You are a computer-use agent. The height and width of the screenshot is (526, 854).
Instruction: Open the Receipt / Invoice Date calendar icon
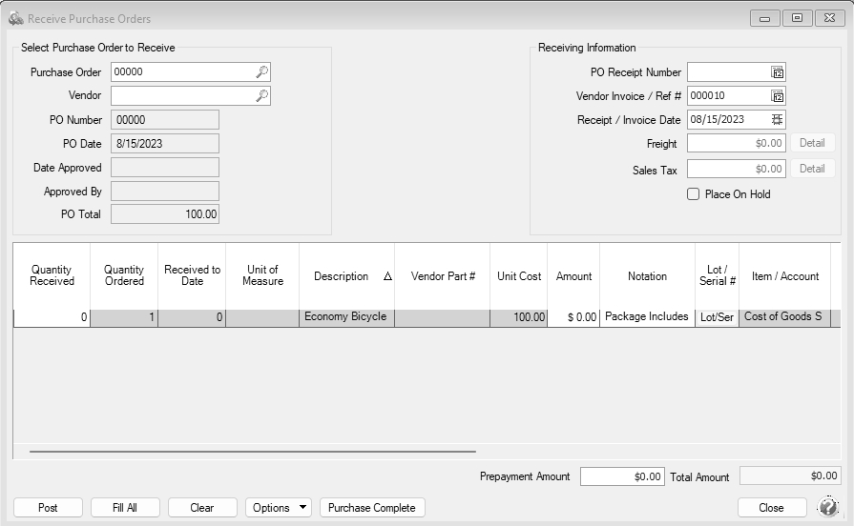click(x=777, y=120)
